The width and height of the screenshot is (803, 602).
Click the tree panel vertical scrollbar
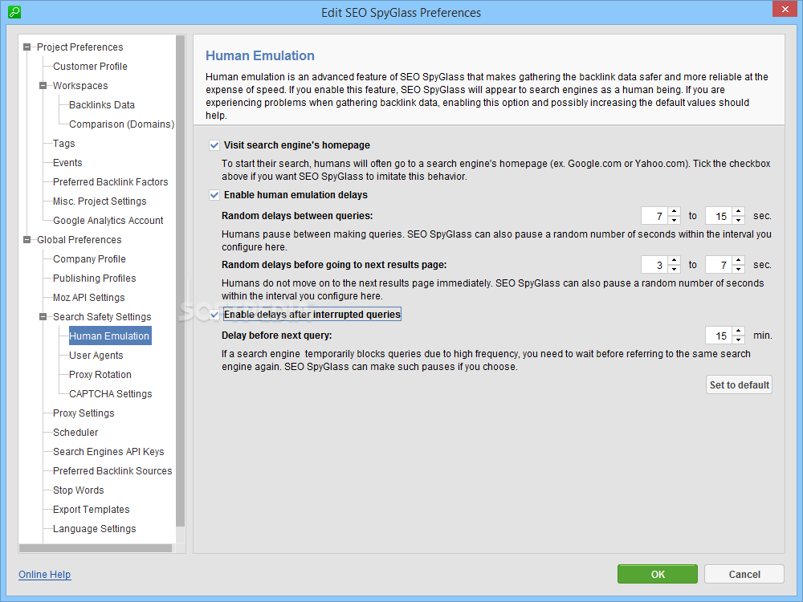click(180, 280)
